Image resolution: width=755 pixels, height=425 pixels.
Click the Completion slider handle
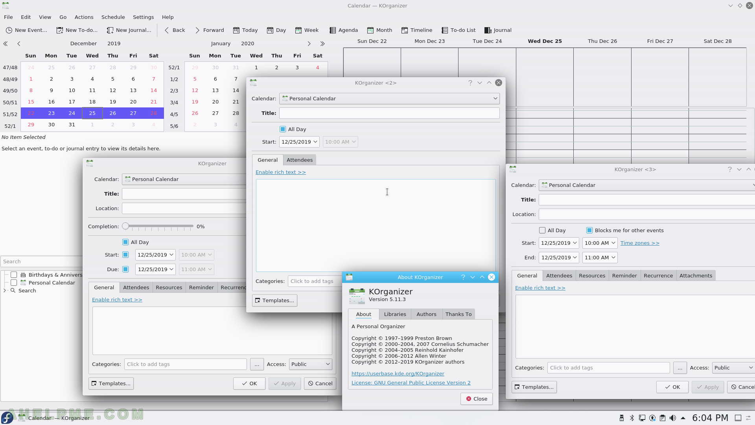[x=125, y=226]
